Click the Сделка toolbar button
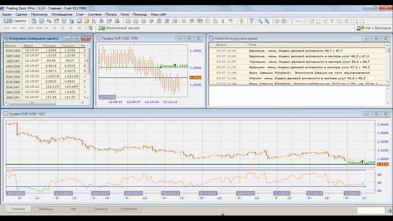Screen dimensions: 393x221 click(x=15, y=21)
